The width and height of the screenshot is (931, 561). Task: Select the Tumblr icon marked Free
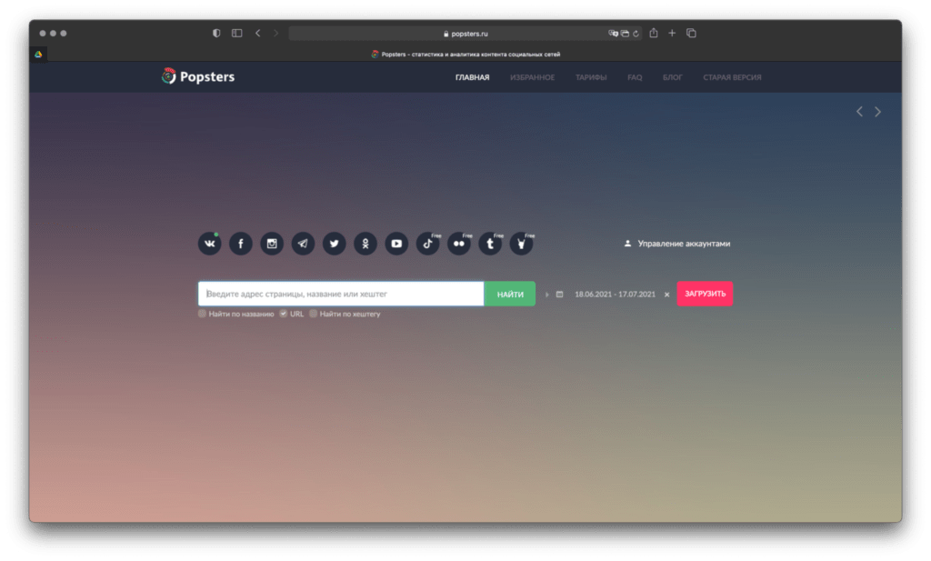(x=490, y=244)
